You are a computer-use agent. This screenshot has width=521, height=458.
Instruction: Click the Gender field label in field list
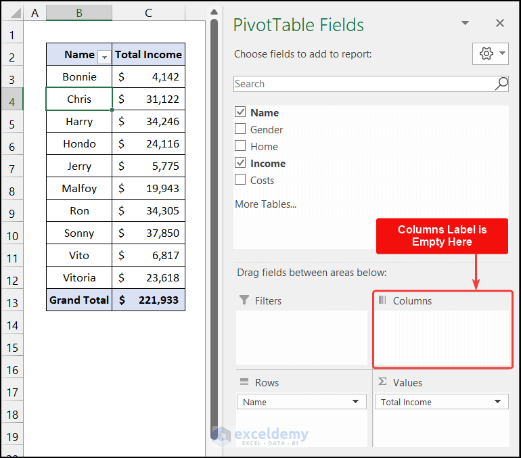[267, 129]
